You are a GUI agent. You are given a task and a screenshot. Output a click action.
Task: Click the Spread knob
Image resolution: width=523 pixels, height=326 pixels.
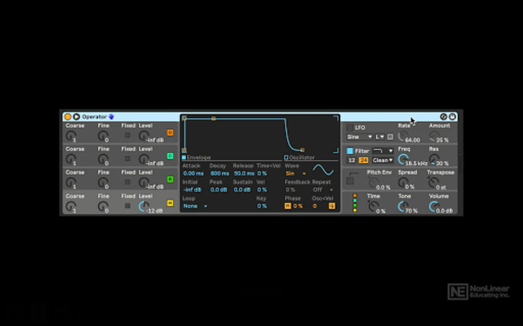403,183
